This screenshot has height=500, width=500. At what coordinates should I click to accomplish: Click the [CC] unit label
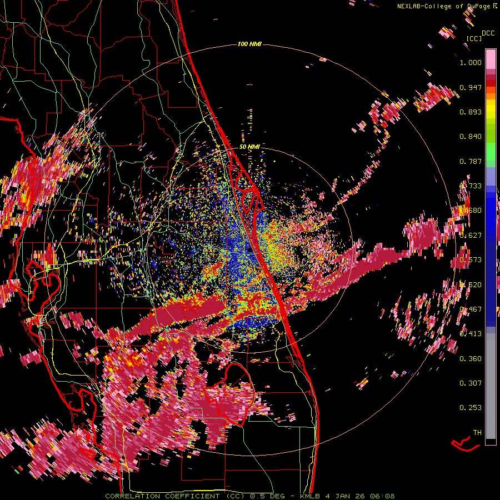(x=474, y=38)
